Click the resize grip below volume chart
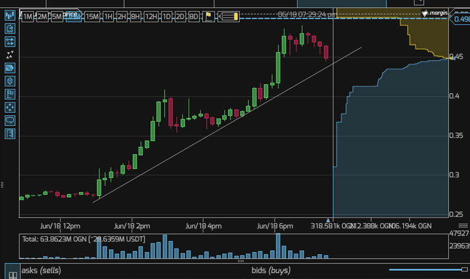This screenshot has width=470, height=279. coord(241,261)
